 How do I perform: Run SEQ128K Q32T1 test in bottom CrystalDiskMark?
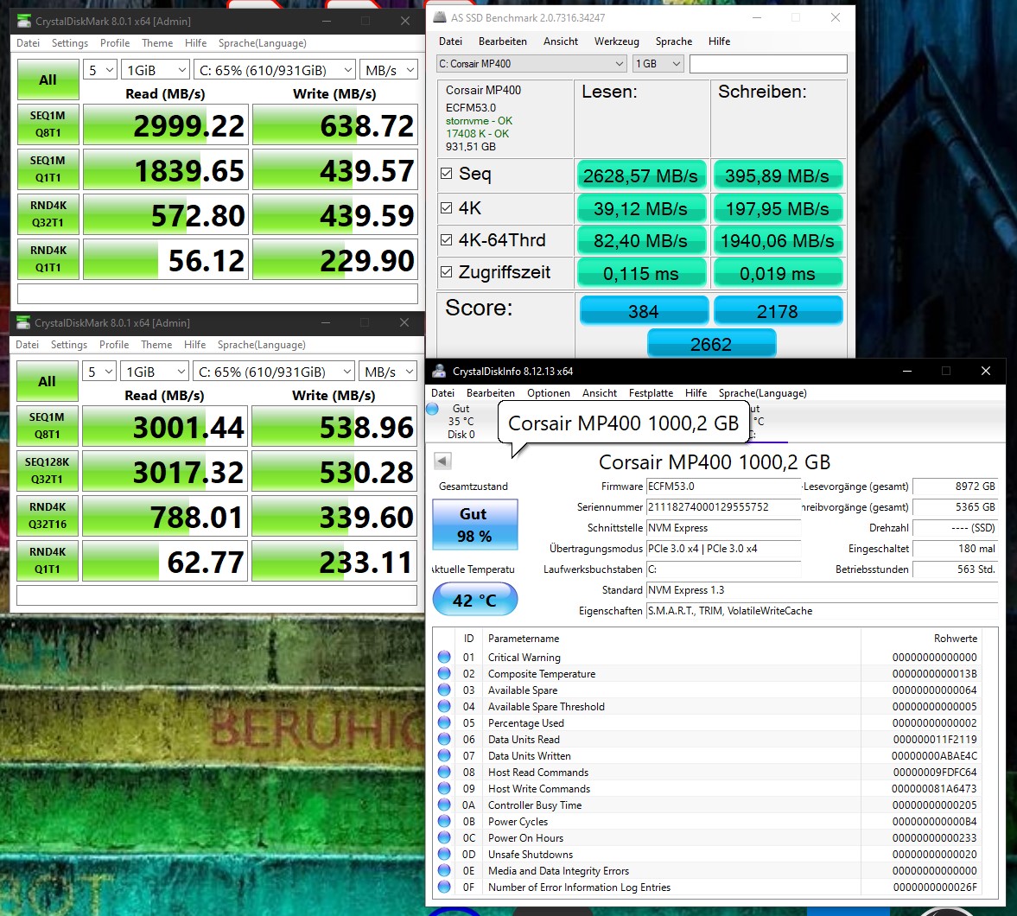(48, 470)
